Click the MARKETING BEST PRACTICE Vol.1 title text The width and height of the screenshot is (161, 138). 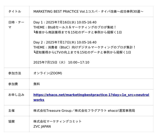[88, 12]
